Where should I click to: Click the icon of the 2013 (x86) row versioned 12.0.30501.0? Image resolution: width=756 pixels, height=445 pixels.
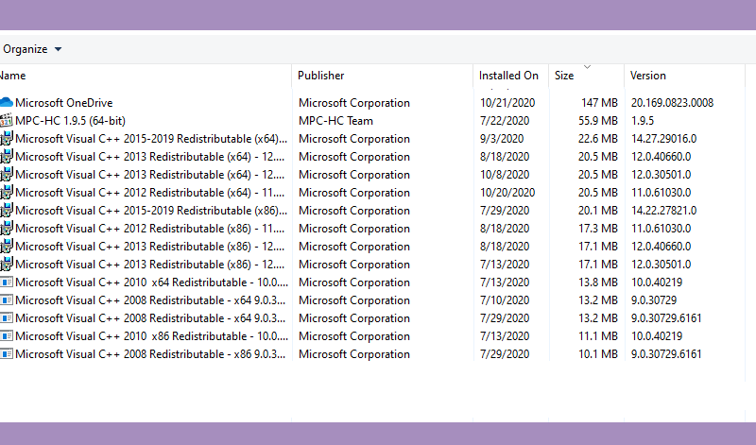7,265
